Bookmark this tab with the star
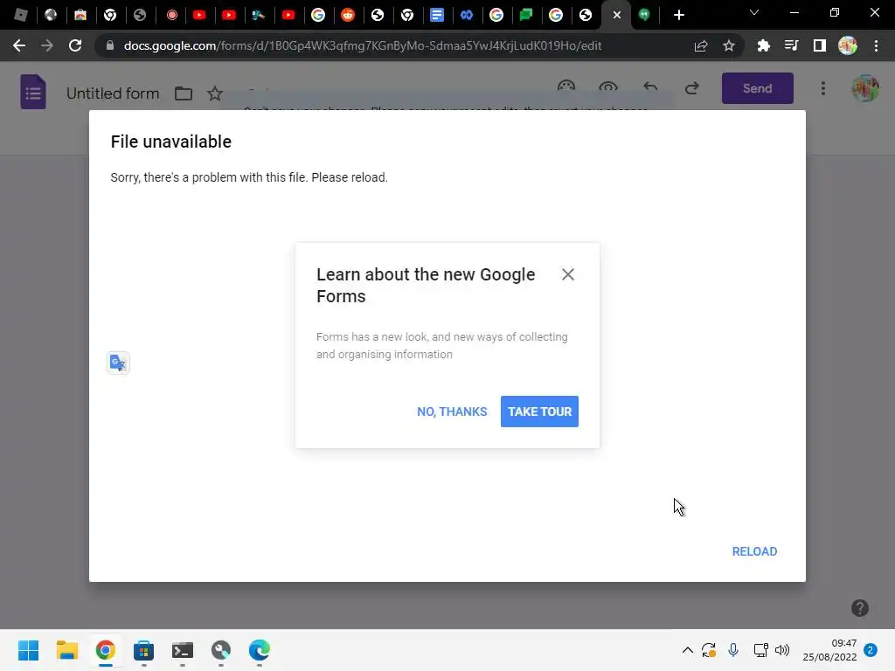The height and width of the screenshot is (671, 895). [728, 45]
